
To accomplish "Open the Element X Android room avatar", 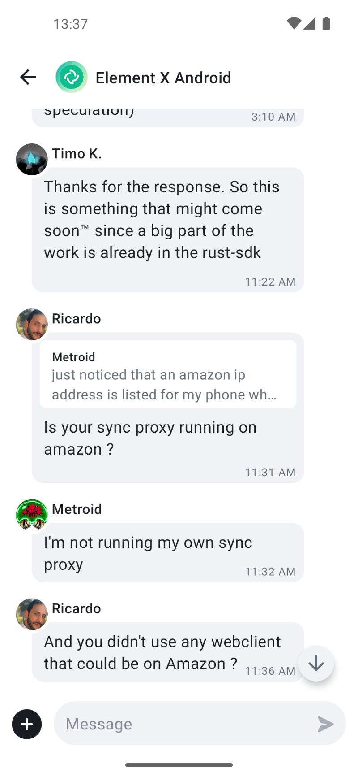I will 72,77.
